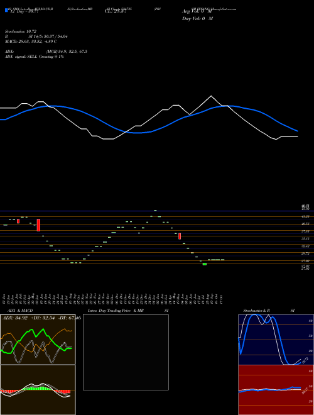Click the 37.83 price axis label
This screenshot has height=415, width=314.
[x=306, y=231]
